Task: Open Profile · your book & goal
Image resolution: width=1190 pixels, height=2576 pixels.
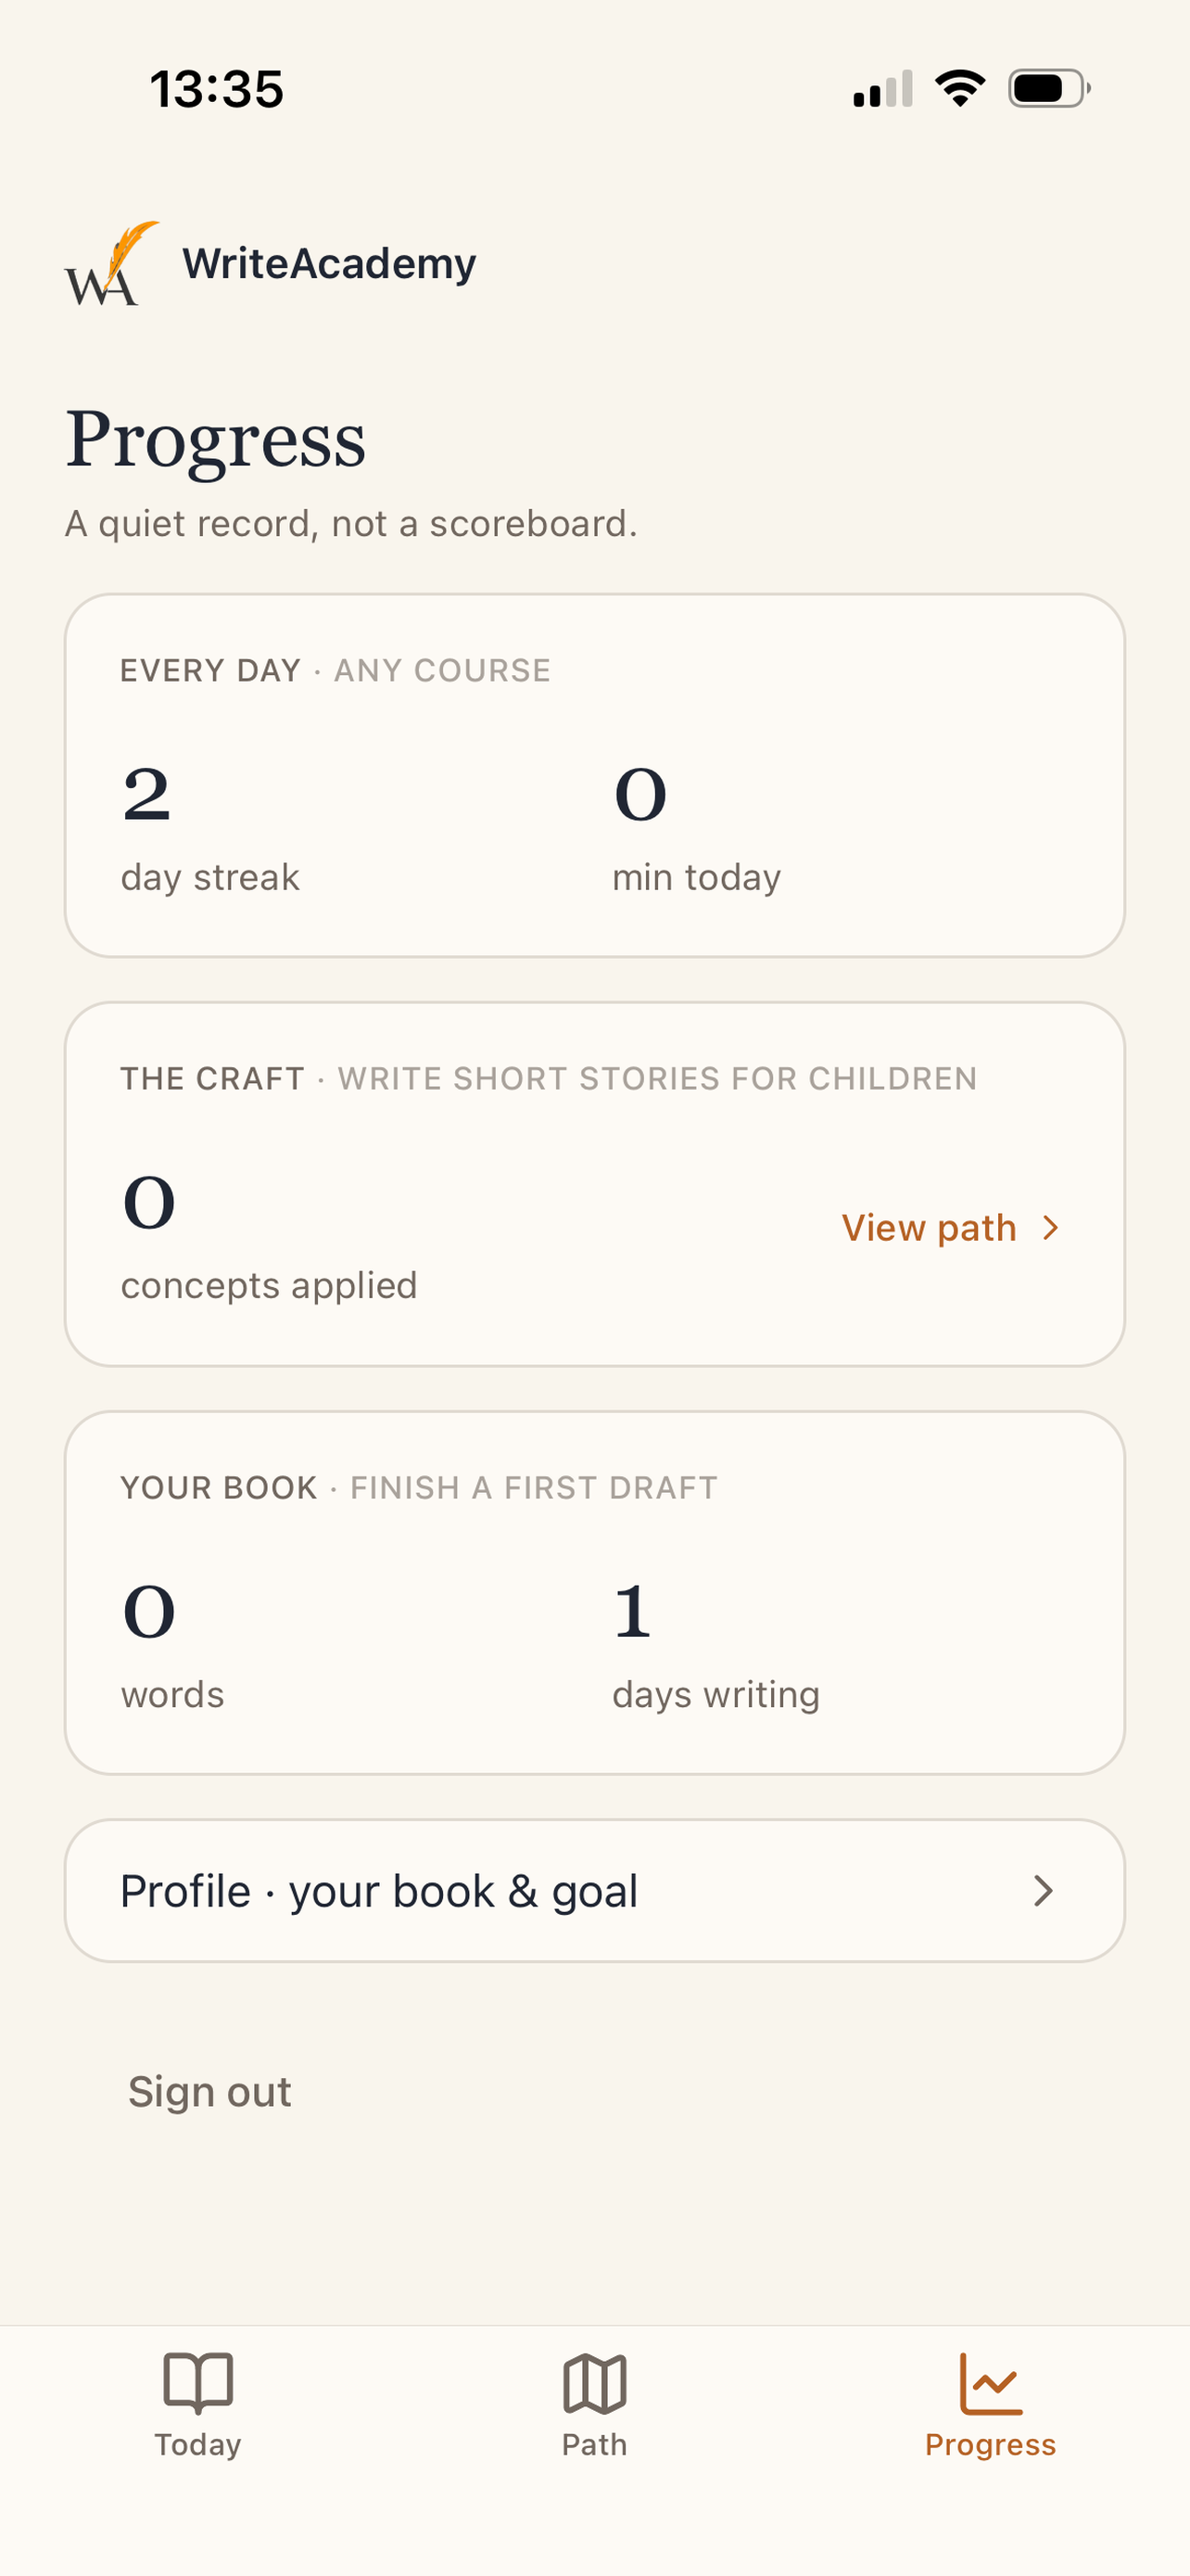Action: click(594, 1890)
